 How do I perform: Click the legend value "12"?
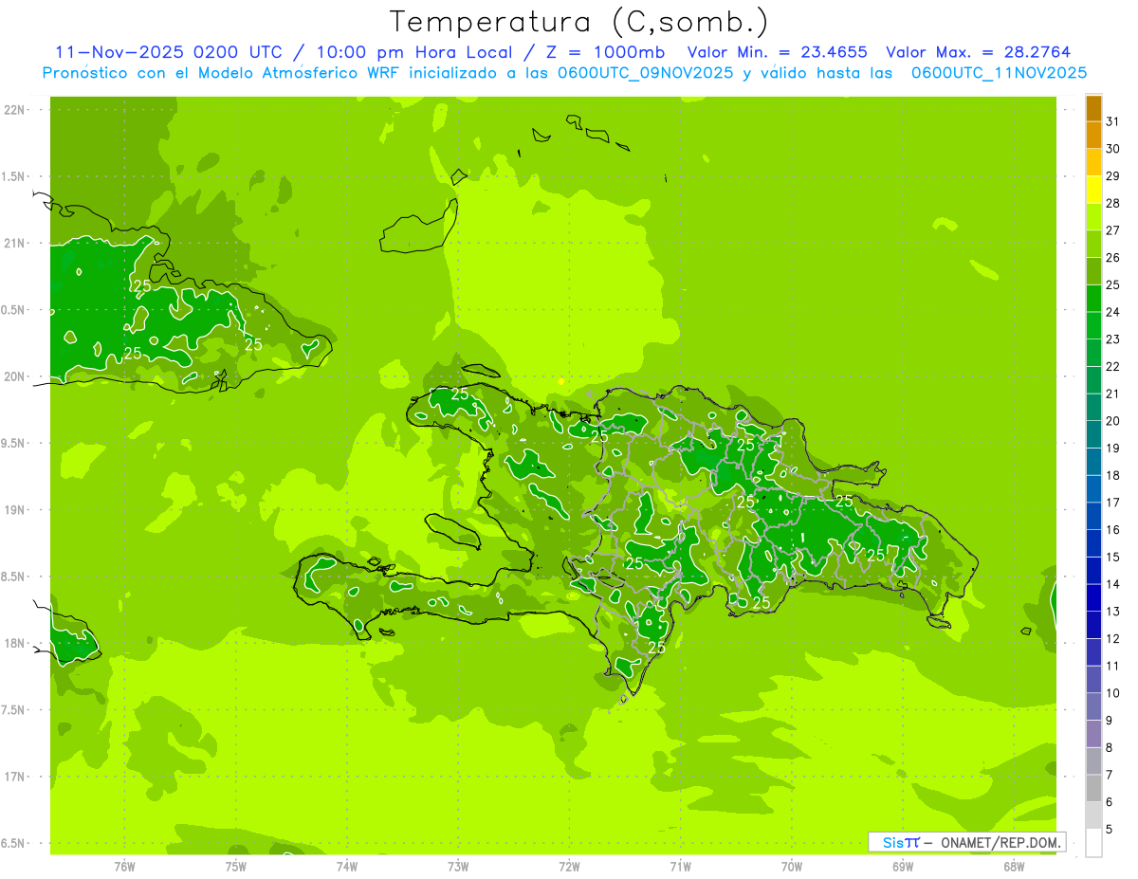point(1112,638)
